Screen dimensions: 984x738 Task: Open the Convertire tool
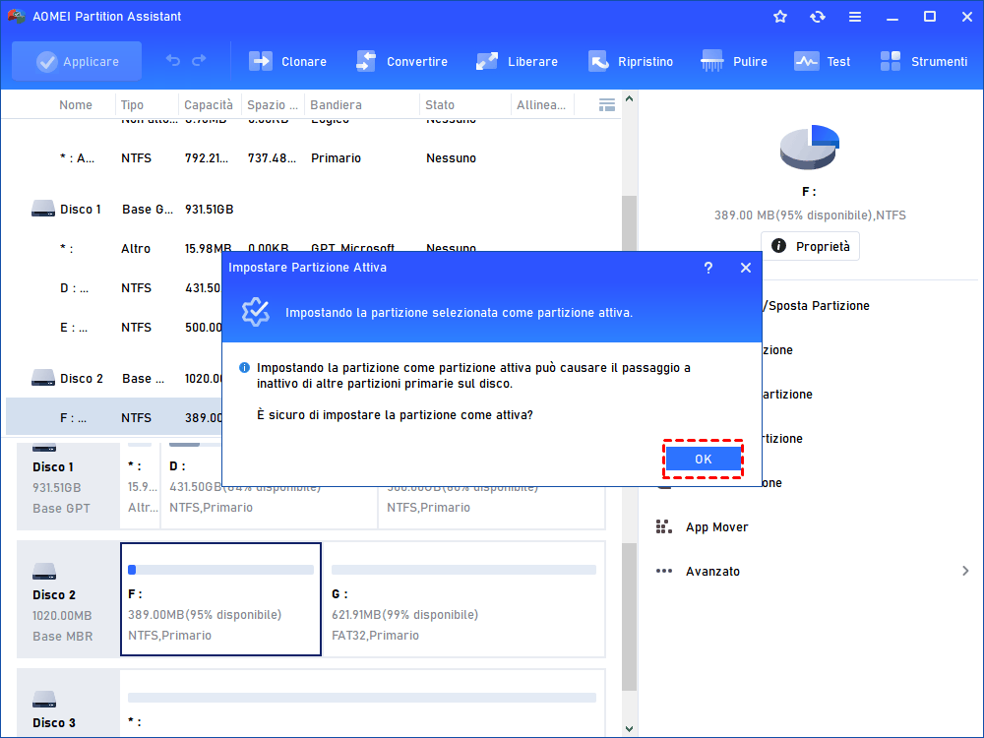(x=401, y=61)
